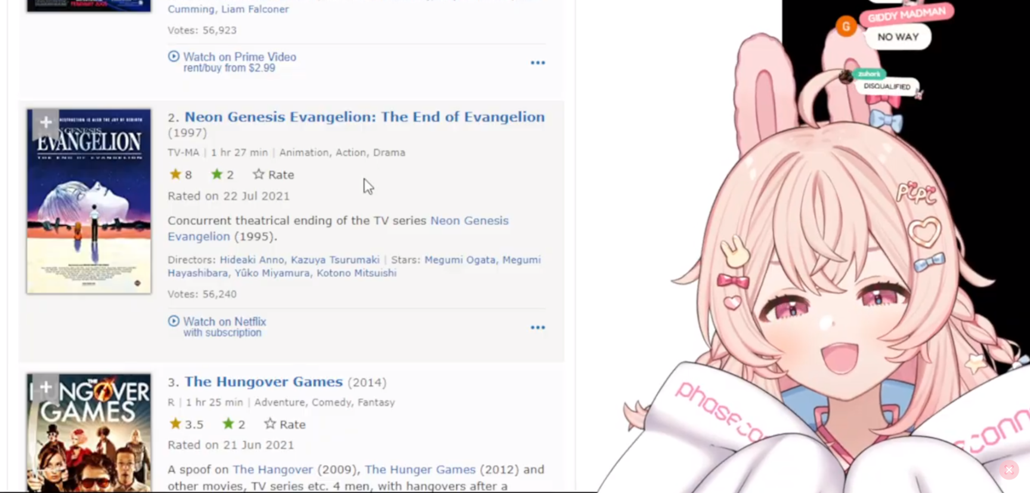The image size is (1030, 493).
Task: Follow Neon Genesis Evangelion TV series link
Action: (338, 228)
